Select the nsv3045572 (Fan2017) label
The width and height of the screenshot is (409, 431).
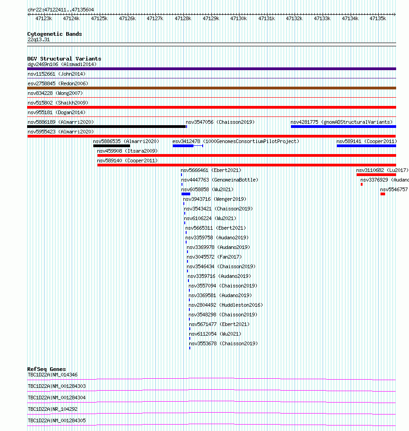214,257
